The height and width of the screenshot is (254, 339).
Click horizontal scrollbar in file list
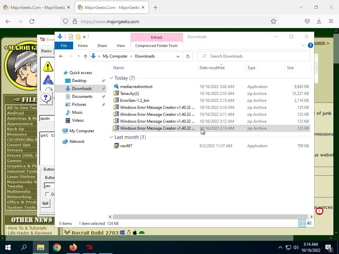coord(210,217)
